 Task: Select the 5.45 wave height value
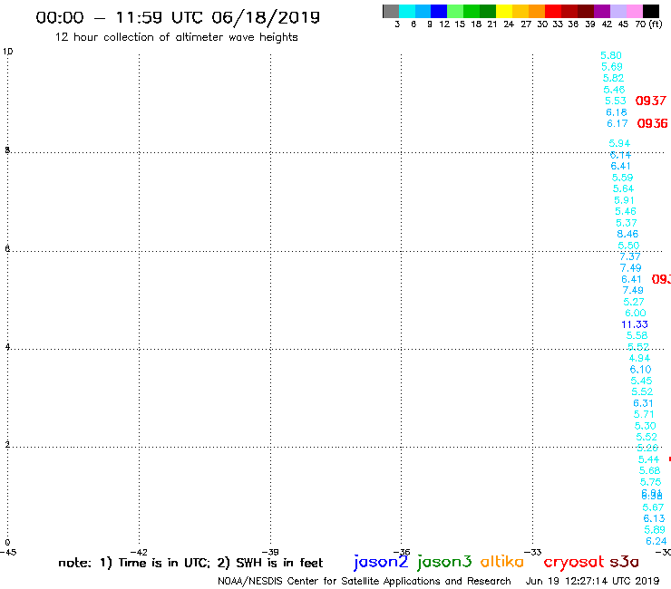[x=641, y=381]
